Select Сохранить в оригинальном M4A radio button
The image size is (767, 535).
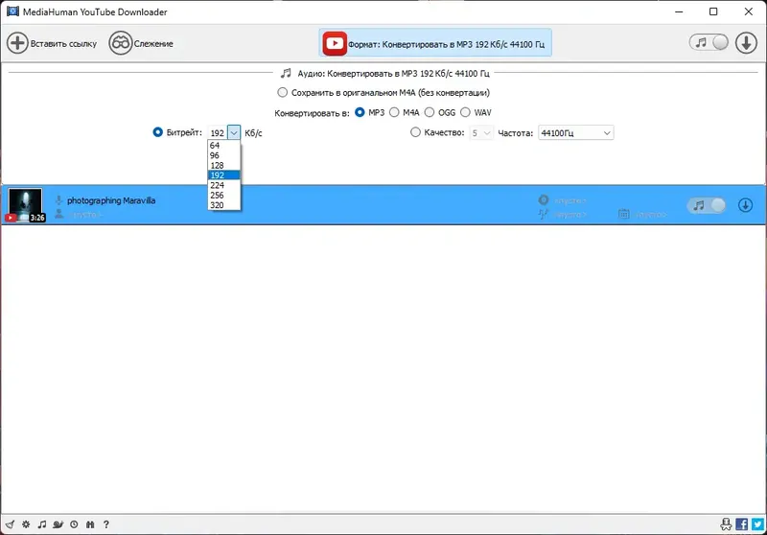click(x=282, y=92)
